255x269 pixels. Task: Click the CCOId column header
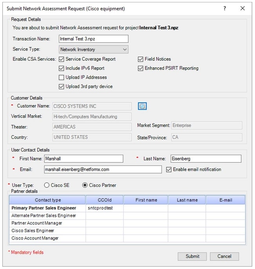click(104, 200)
